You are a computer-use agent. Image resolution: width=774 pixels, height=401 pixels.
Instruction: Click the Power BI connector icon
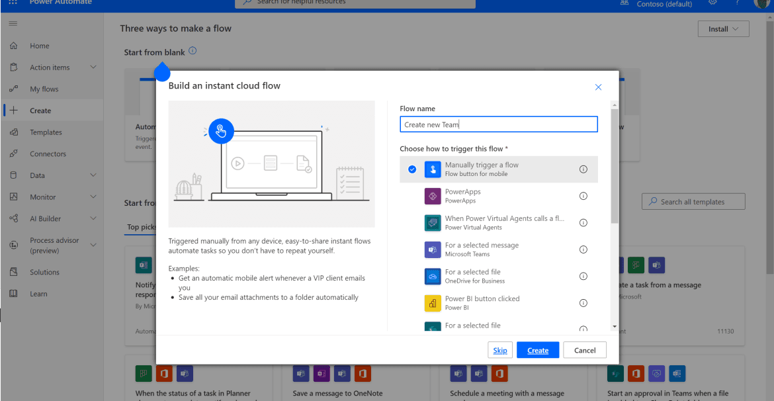[433, 302]
